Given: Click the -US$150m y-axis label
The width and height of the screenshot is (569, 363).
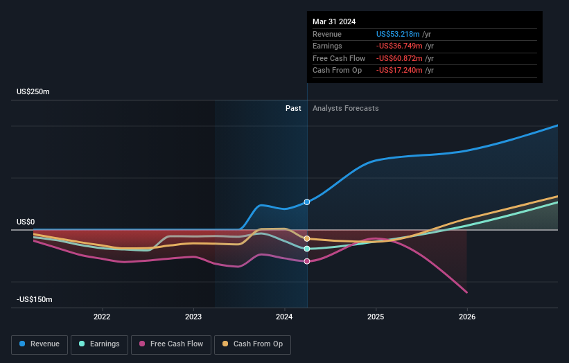Looking at the screenshot, I should 35,299.
